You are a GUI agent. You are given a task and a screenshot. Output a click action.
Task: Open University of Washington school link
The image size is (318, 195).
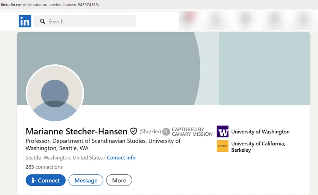click(x=260, y=131)
